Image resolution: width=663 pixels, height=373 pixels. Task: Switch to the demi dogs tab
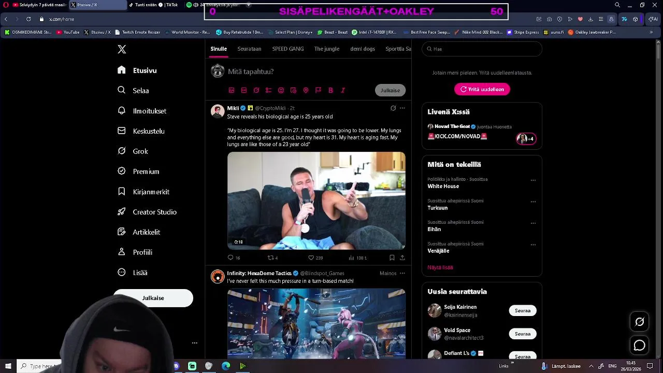tap(363, 49)
